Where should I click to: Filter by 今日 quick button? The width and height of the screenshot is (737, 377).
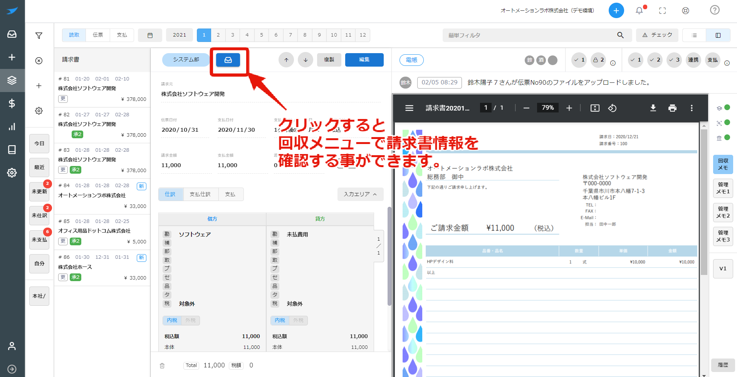(39, 143)
